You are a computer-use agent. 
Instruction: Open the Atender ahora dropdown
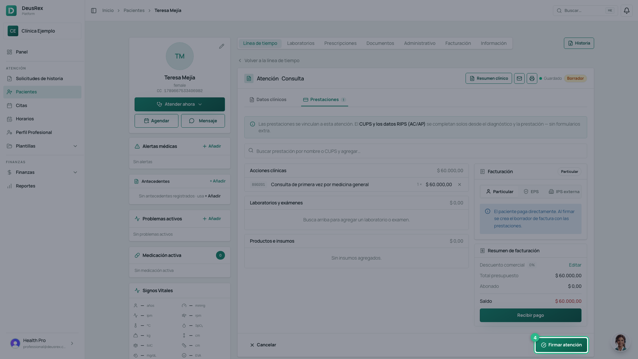180,104
